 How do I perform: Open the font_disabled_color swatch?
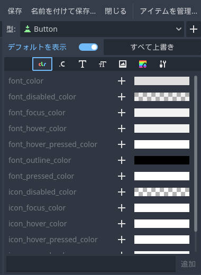tap(162, 97)
